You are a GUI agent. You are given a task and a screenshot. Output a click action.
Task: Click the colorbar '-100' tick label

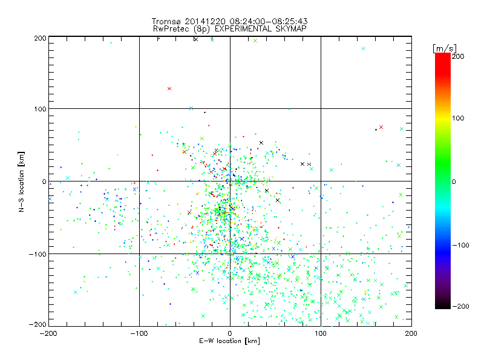[461, 246]
